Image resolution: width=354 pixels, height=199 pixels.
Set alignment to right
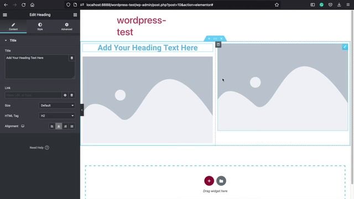pos(65,127)
